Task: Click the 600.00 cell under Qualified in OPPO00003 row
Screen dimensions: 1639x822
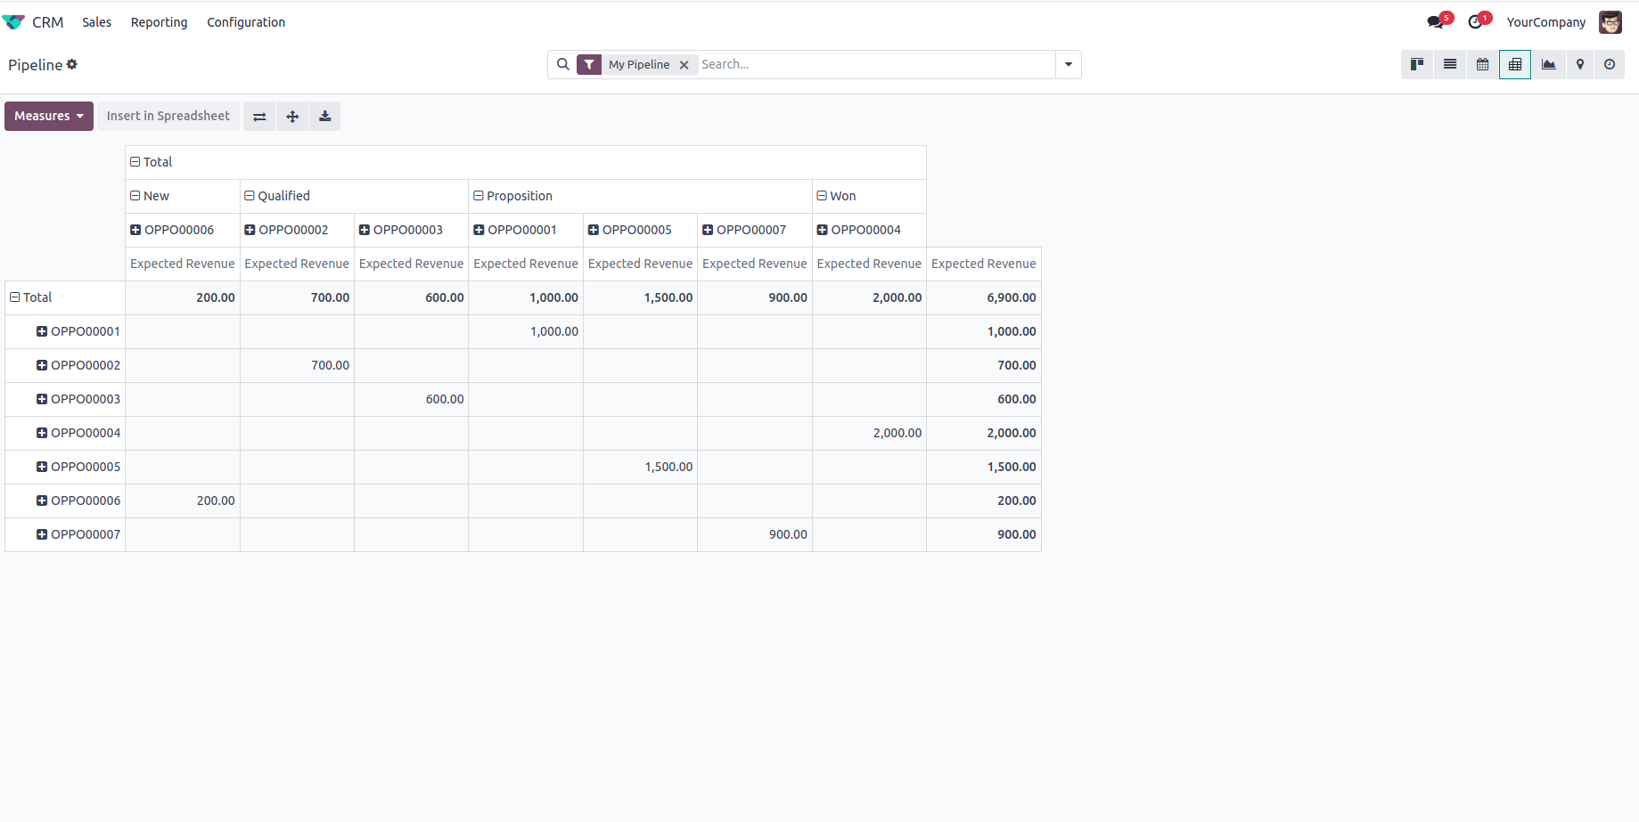Action: (x=412, y=399)
